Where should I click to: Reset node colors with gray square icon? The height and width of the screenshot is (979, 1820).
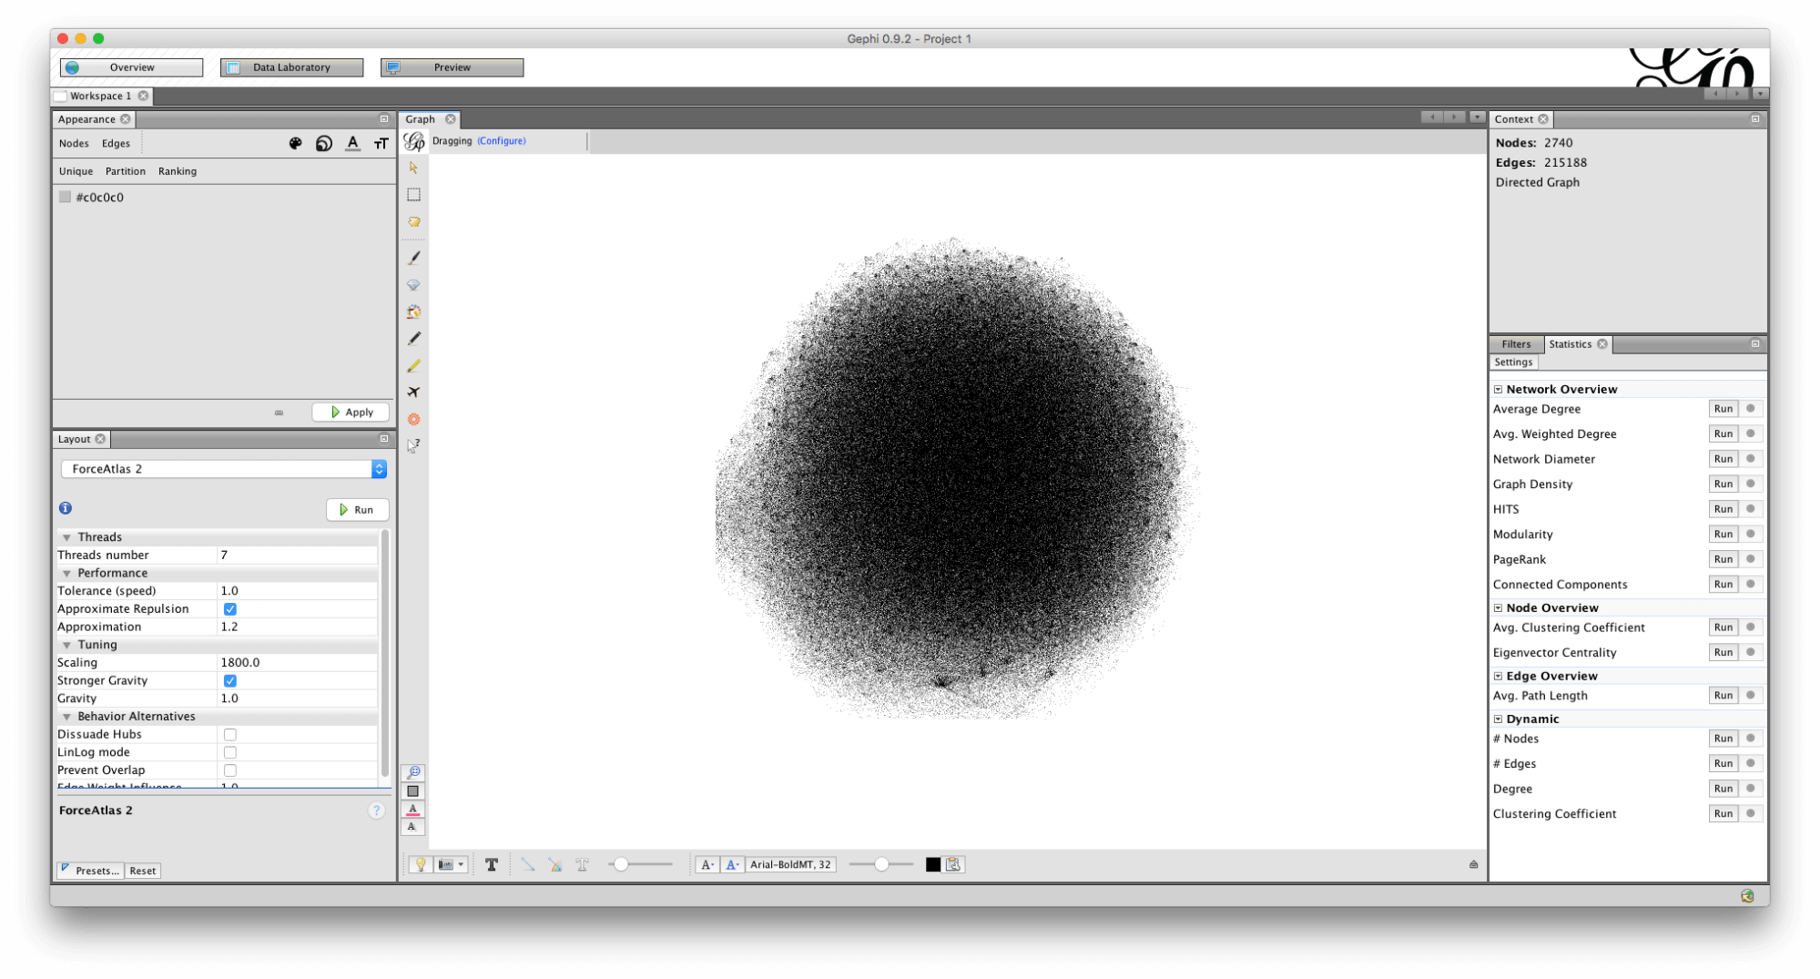(413, 791)
